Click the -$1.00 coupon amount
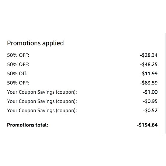Screen dimensions: 166x166 (150, 92)
